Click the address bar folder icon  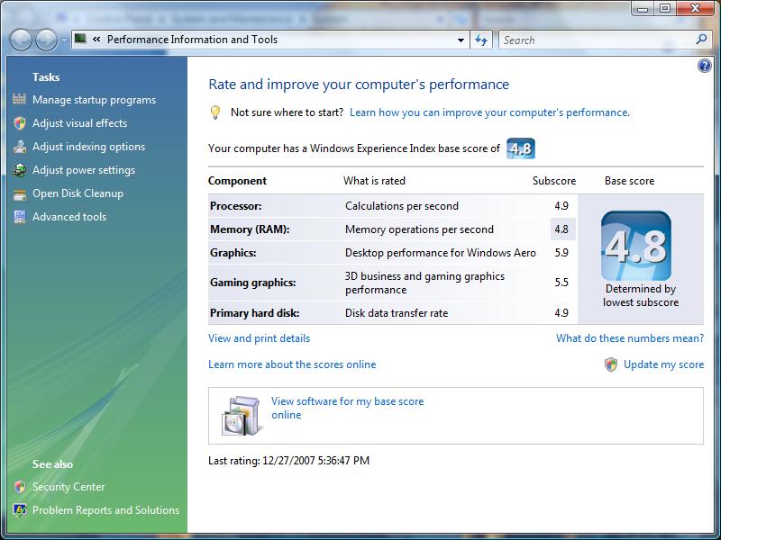tap(80, 39)
